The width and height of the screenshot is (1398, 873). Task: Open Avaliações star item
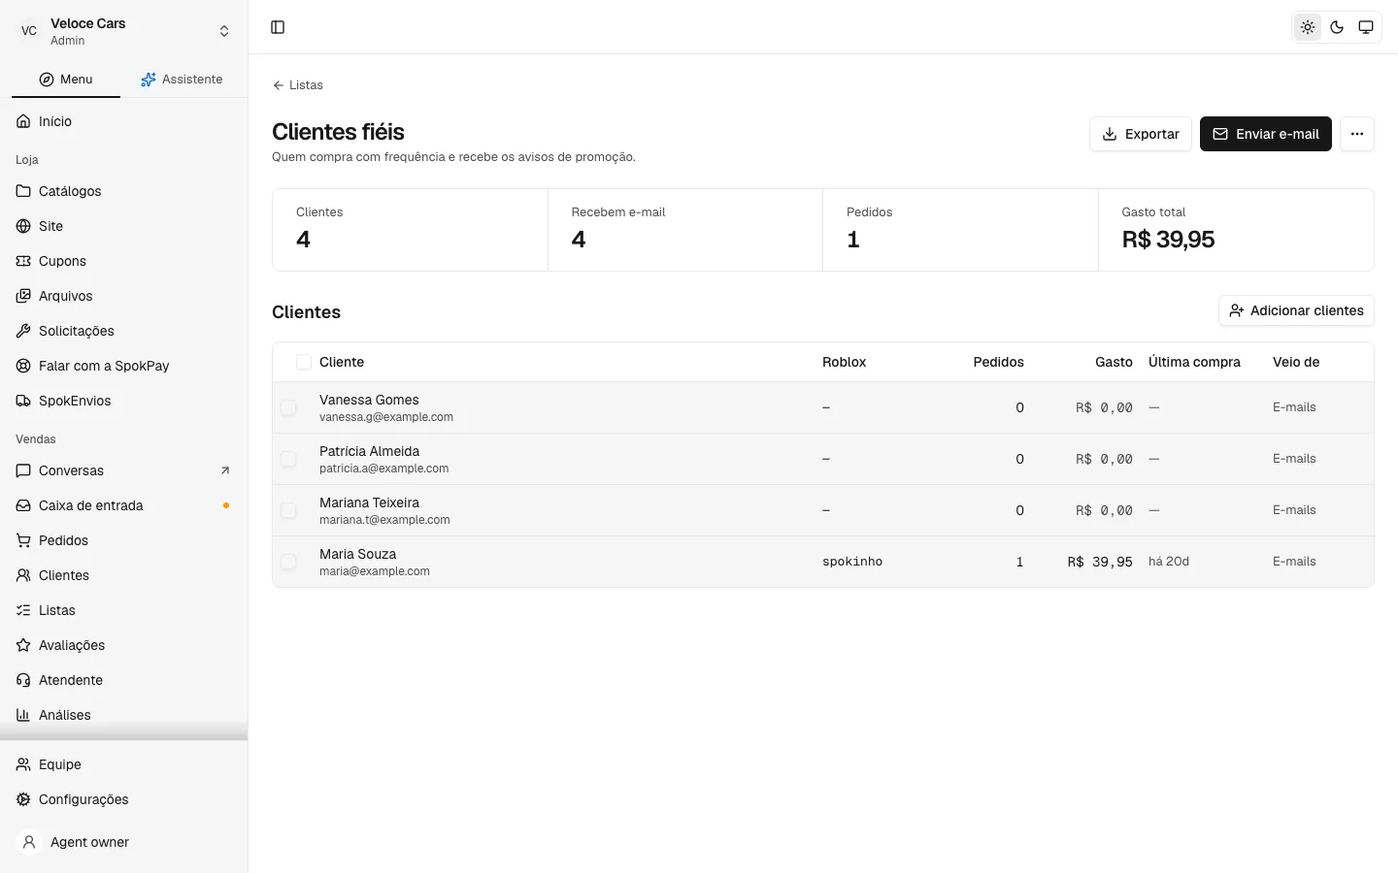(123, 645)
